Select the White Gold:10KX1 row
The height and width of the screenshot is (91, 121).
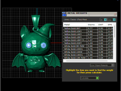[88, 49]
